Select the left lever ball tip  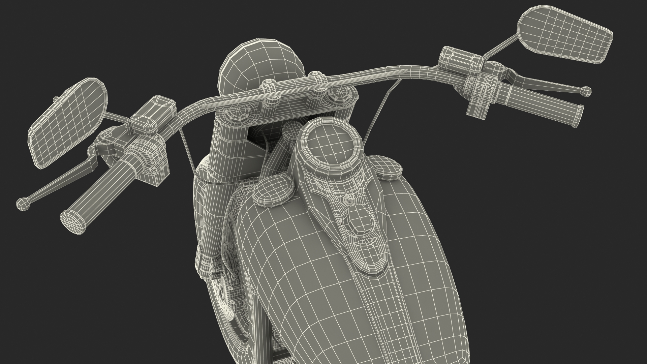(x=23, y=204)
